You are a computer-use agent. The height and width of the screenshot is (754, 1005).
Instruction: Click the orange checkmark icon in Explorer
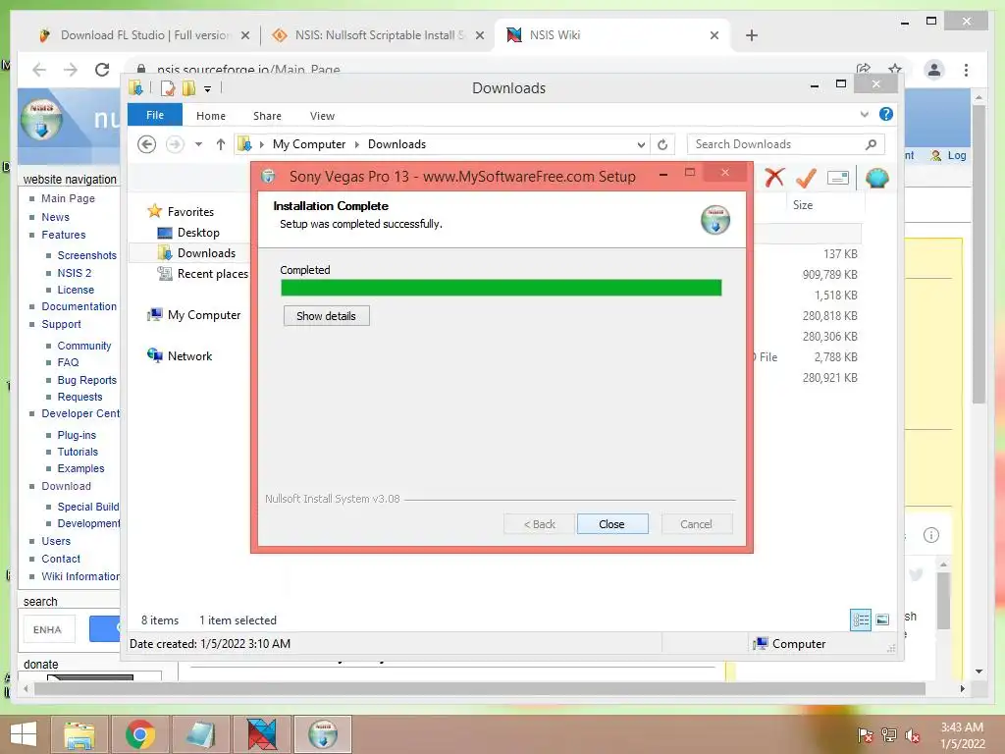(x=806, y=178)
